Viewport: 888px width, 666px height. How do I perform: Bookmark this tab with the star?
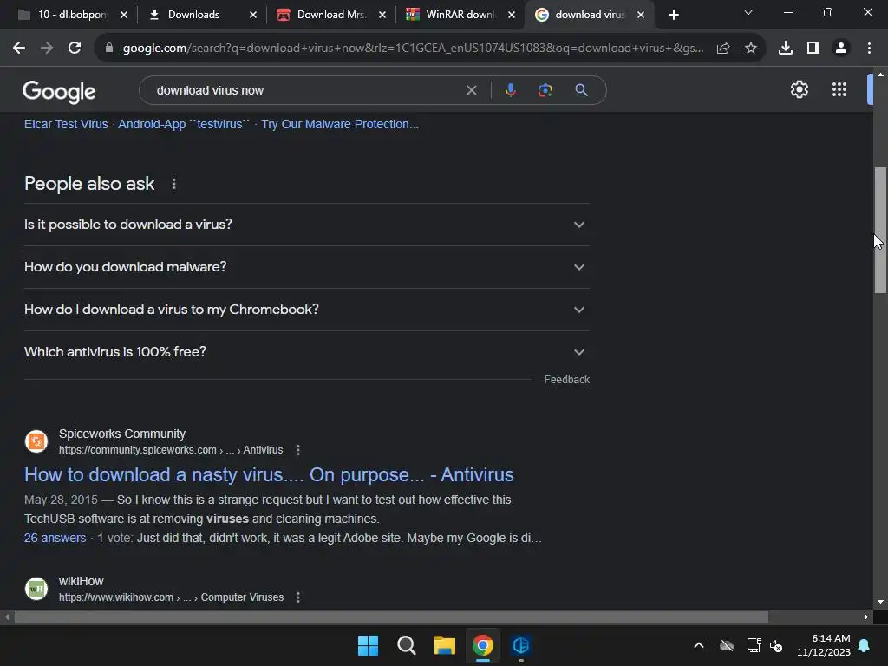pos(750,49)
